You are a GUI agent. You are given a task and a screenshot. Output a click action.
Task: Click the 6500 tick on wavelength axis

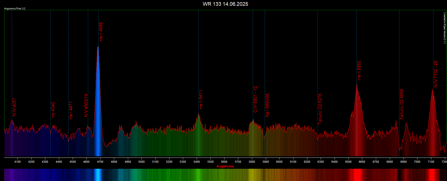tap(348, 162)
